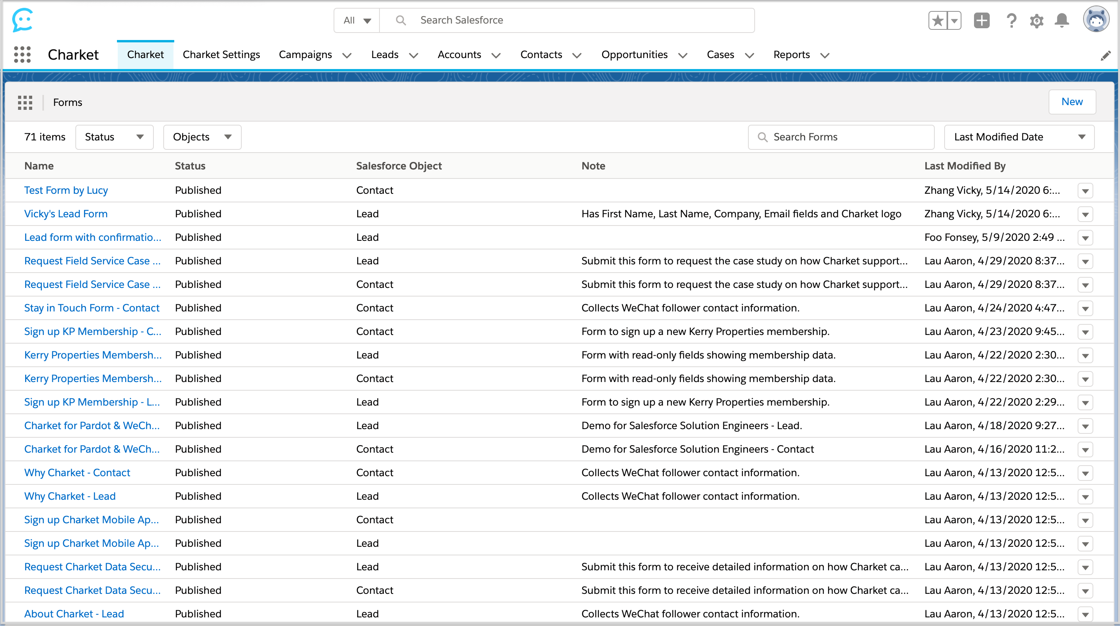Open row actions for Why Charket - Contact
The height and width of the screenshot is (626, 1120).
[x=1085, y=473]
